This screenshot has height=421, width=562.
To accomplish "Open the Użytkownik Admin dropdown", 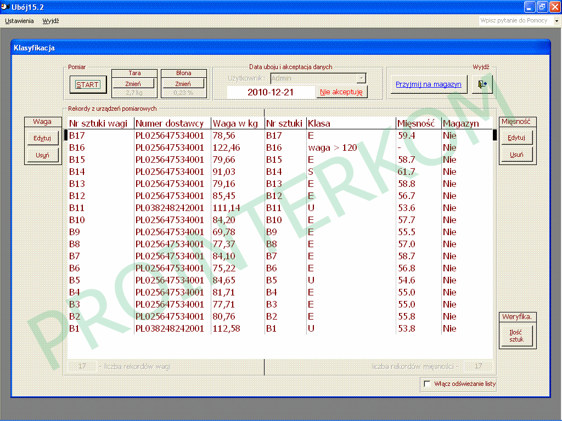I will [x=361, y=78].
